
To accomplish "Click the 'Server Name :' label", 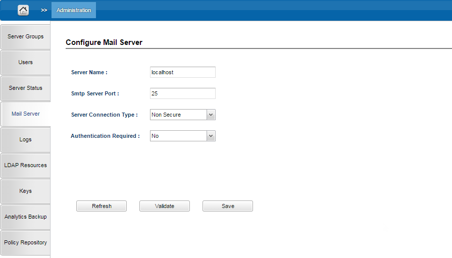I will pos(89,72).
